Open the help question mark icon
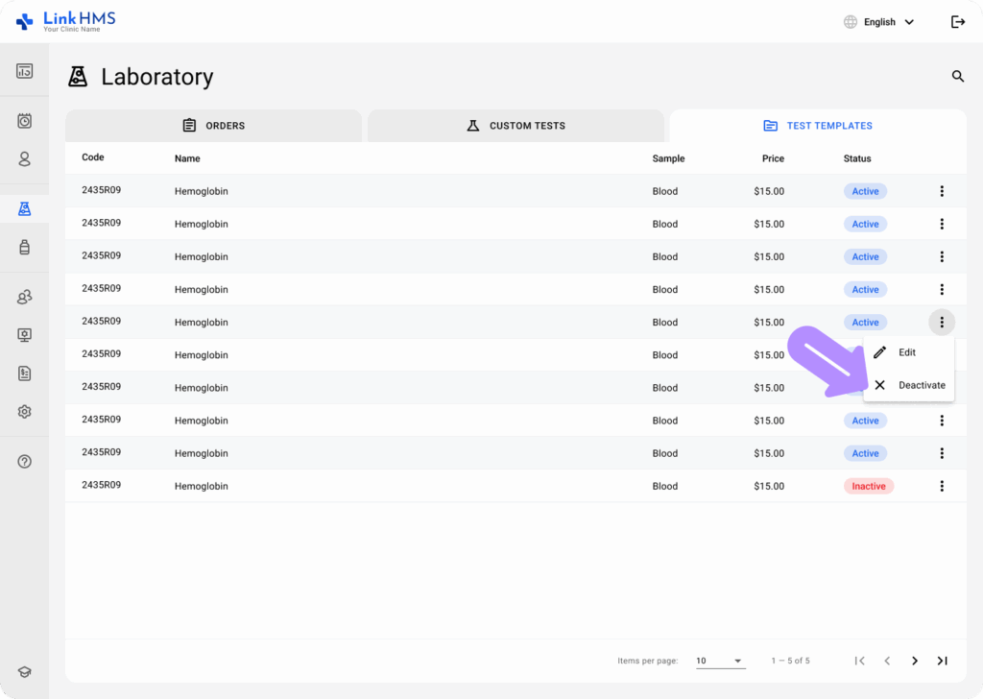983x699 pixels. [24, 462]
